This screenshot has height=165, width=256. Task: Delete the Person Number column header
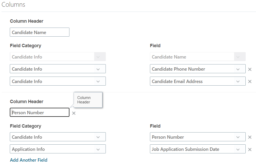click(74, 113)
